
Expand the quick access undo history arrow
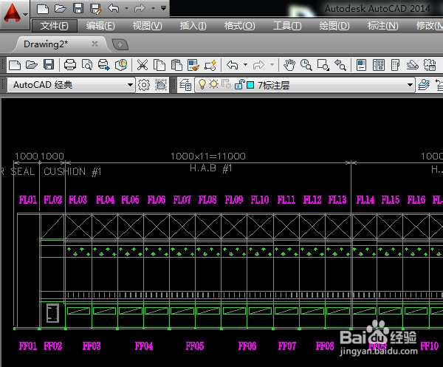[x=126, y=8]
